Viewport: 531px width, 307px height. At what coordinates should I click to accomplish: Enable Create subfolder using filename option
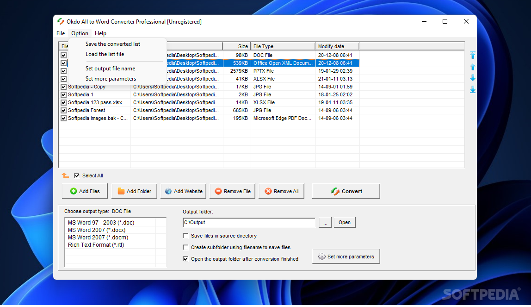185,247
